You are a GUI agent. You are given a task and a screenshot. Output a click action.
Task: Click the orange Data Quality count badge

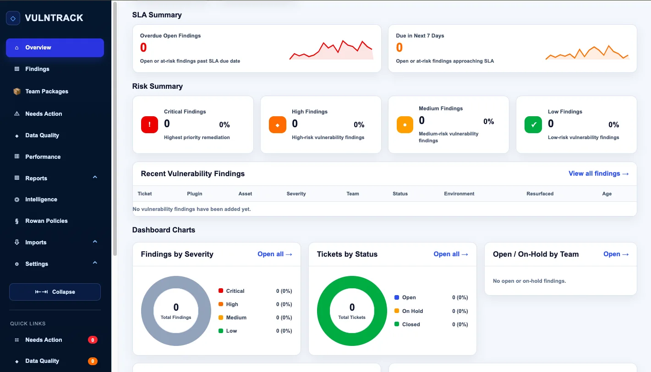point(93,361)
